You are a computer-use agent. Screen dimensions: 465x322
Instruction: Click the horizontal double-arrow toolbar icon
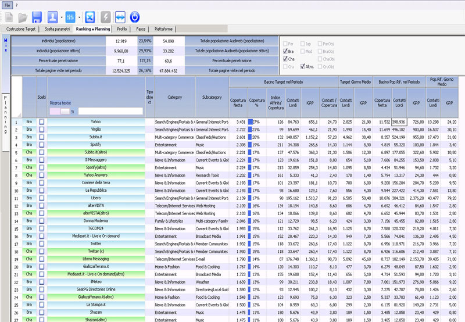pyautogui.click(x=120, y=17)
